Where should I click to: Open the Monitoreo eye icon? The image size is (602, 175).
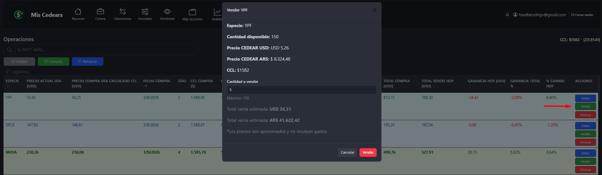(x=167, y=12)
